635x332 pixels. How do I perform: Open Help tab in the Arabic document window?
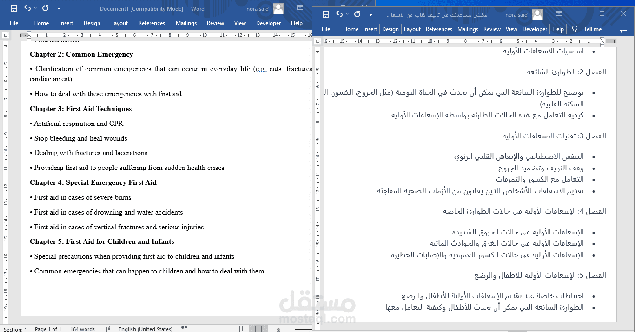[558, 29]
